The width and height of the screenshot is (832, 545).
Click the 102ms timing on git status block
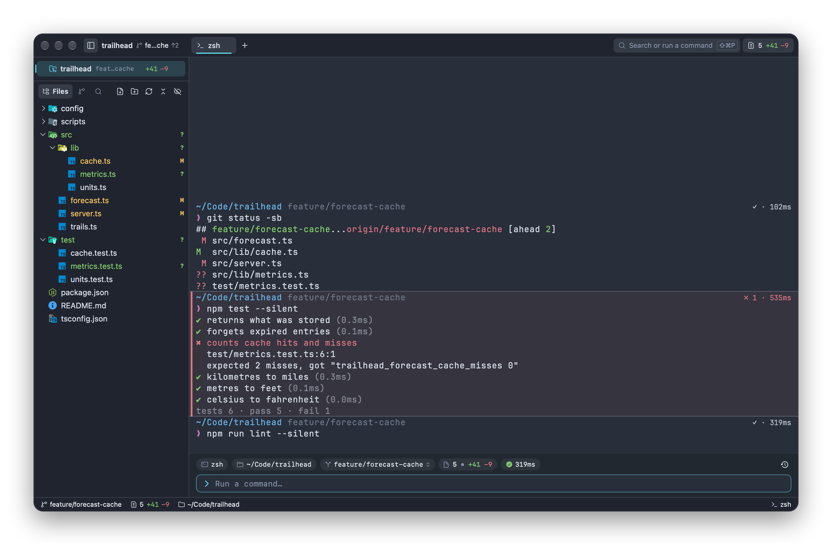(780, 207)
